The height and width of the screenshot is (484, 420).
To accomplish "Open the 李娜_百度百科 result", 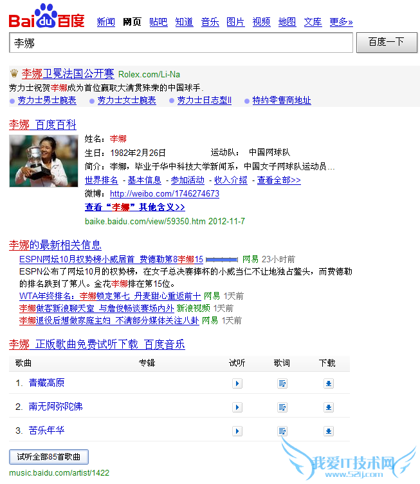I will (x=42, y=124).
